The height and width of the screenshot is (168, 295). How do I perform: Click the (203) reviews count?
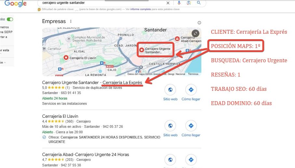point(69,160)
